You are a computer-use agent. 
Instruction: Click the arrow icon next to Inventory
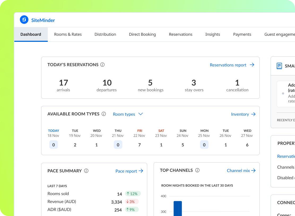pyautogui.click(x=253, y=114)
